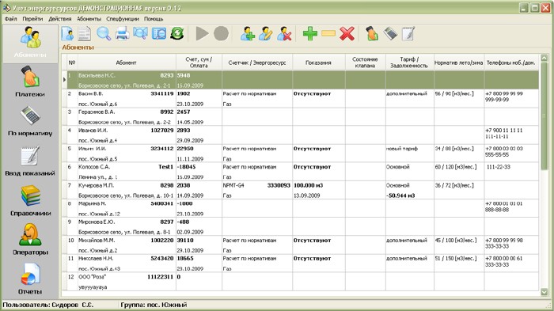Click the Тариф / Задолженность column header
Viewport: 554px width, 311px height.
tap(409, 63)
